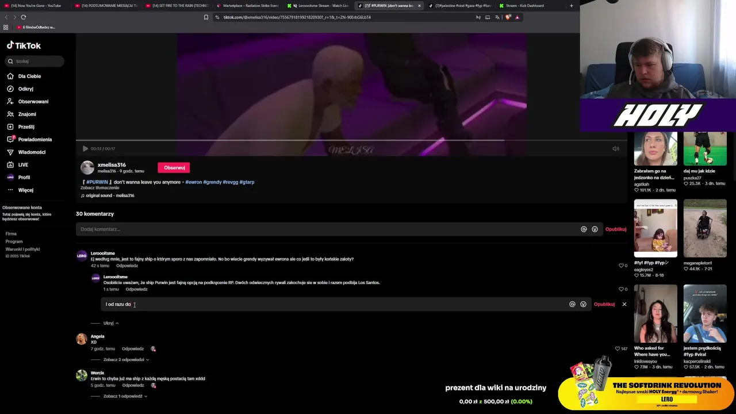Image resolution: width=736 pixels, height=414 pixels.
Task: Click the Obserwuj follow button
Action: click(174, 167)
